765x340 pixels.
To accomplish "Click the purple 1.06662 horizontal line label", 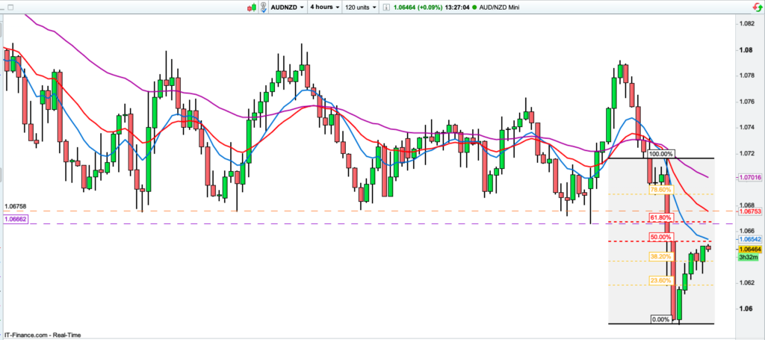I will click(16, 220).
